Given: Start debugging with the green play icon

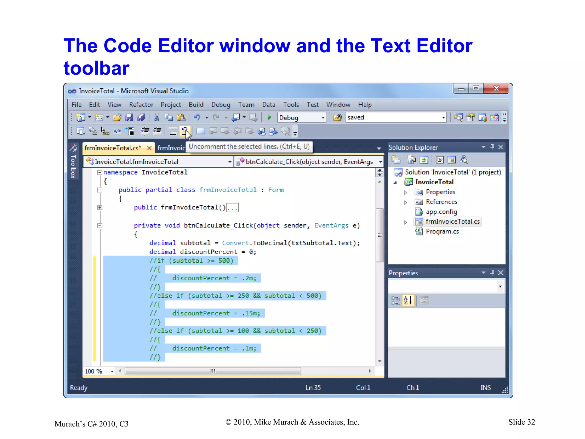Looking at the screenshot, I should coord(269,117).
